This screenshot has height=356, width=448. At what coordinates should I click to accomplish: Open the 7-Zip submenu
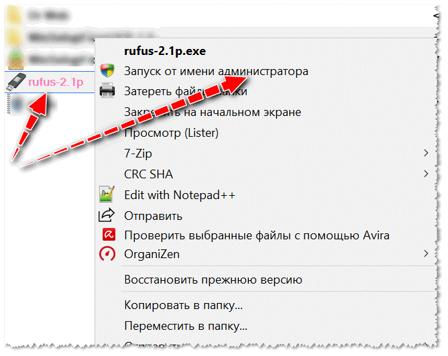[138, 154]
